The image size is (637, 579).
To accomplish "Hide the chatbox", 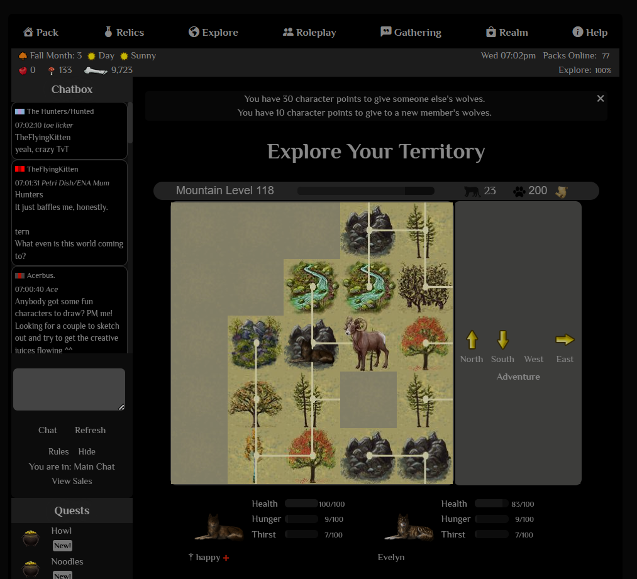I will [87, 452].
